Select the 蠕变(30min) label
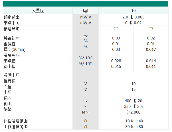 tap(15, 49)
